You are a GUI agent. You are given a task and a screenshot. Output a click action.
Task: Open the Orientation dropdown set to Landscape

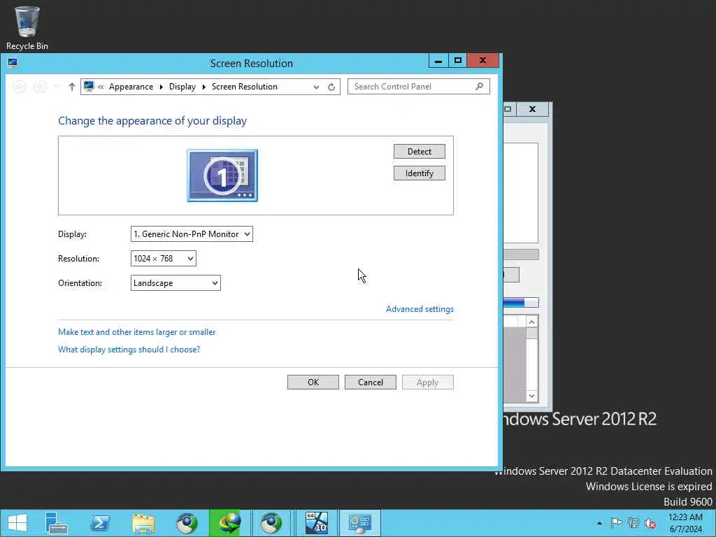176,283
